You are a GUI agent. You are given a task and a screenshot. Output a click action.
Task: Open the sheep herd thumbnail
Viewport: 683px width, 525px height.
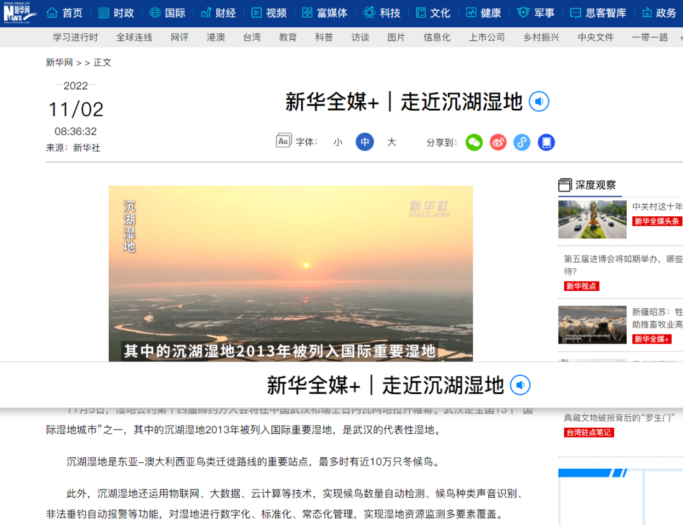point(593,324)
